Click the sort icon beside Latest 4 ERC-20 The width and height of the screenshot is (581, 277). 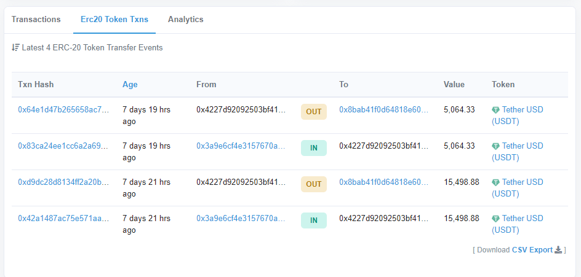(15, 47)
